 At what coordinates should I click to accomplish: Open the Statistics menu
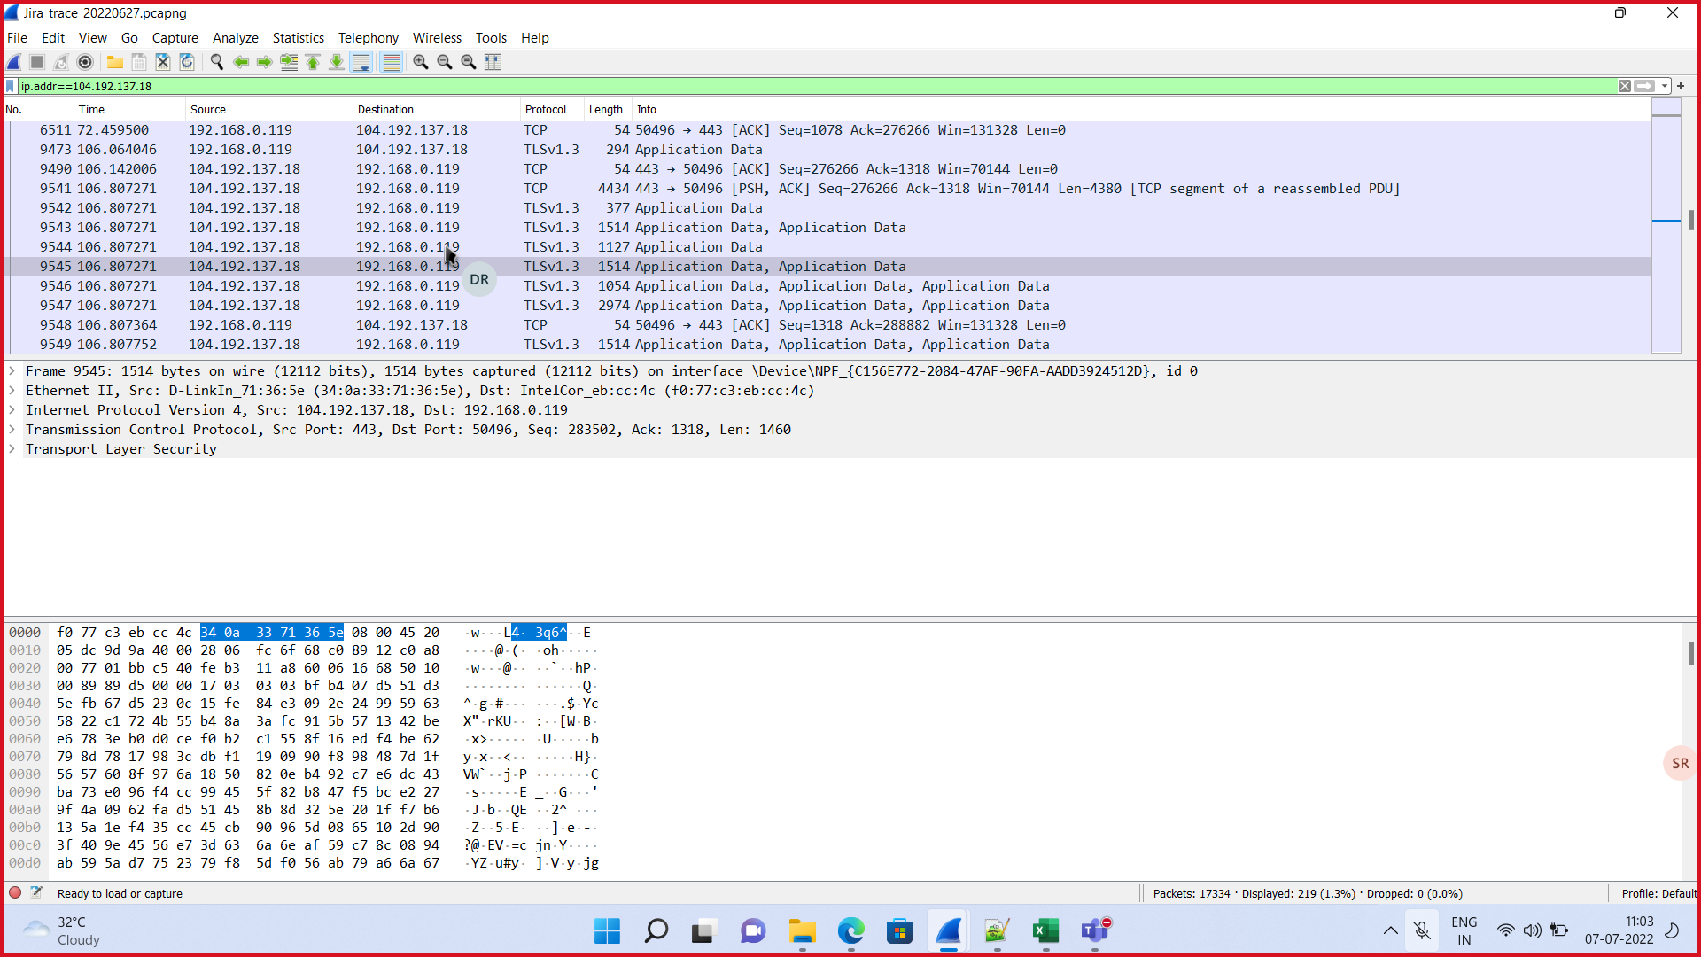click(x=298, y=37)
